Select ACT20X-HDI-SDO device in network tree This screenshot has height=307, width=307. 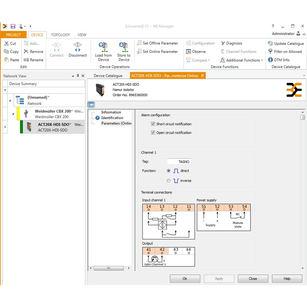[53, 127]
